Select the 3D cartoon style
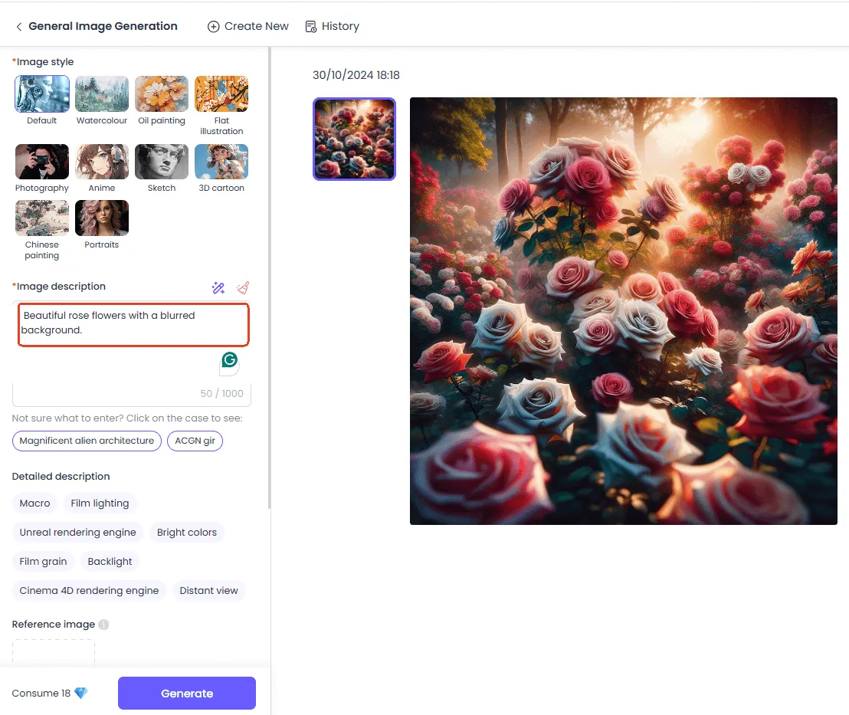This screenshot has height=715, width=849. tap(221, 162)
